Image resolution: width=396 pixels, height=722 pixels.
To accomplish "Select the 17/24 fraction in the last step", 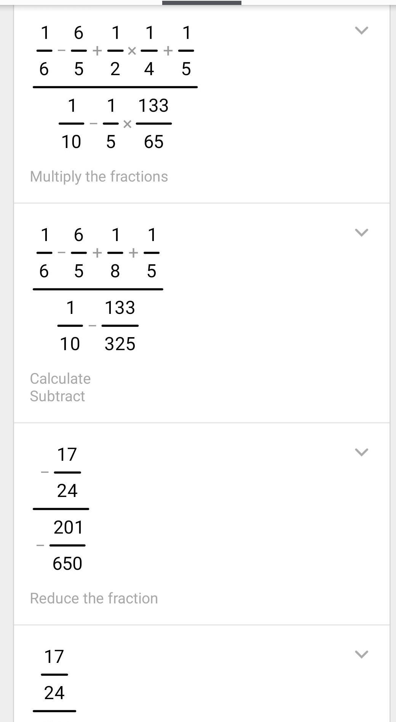I will point(54,674).
